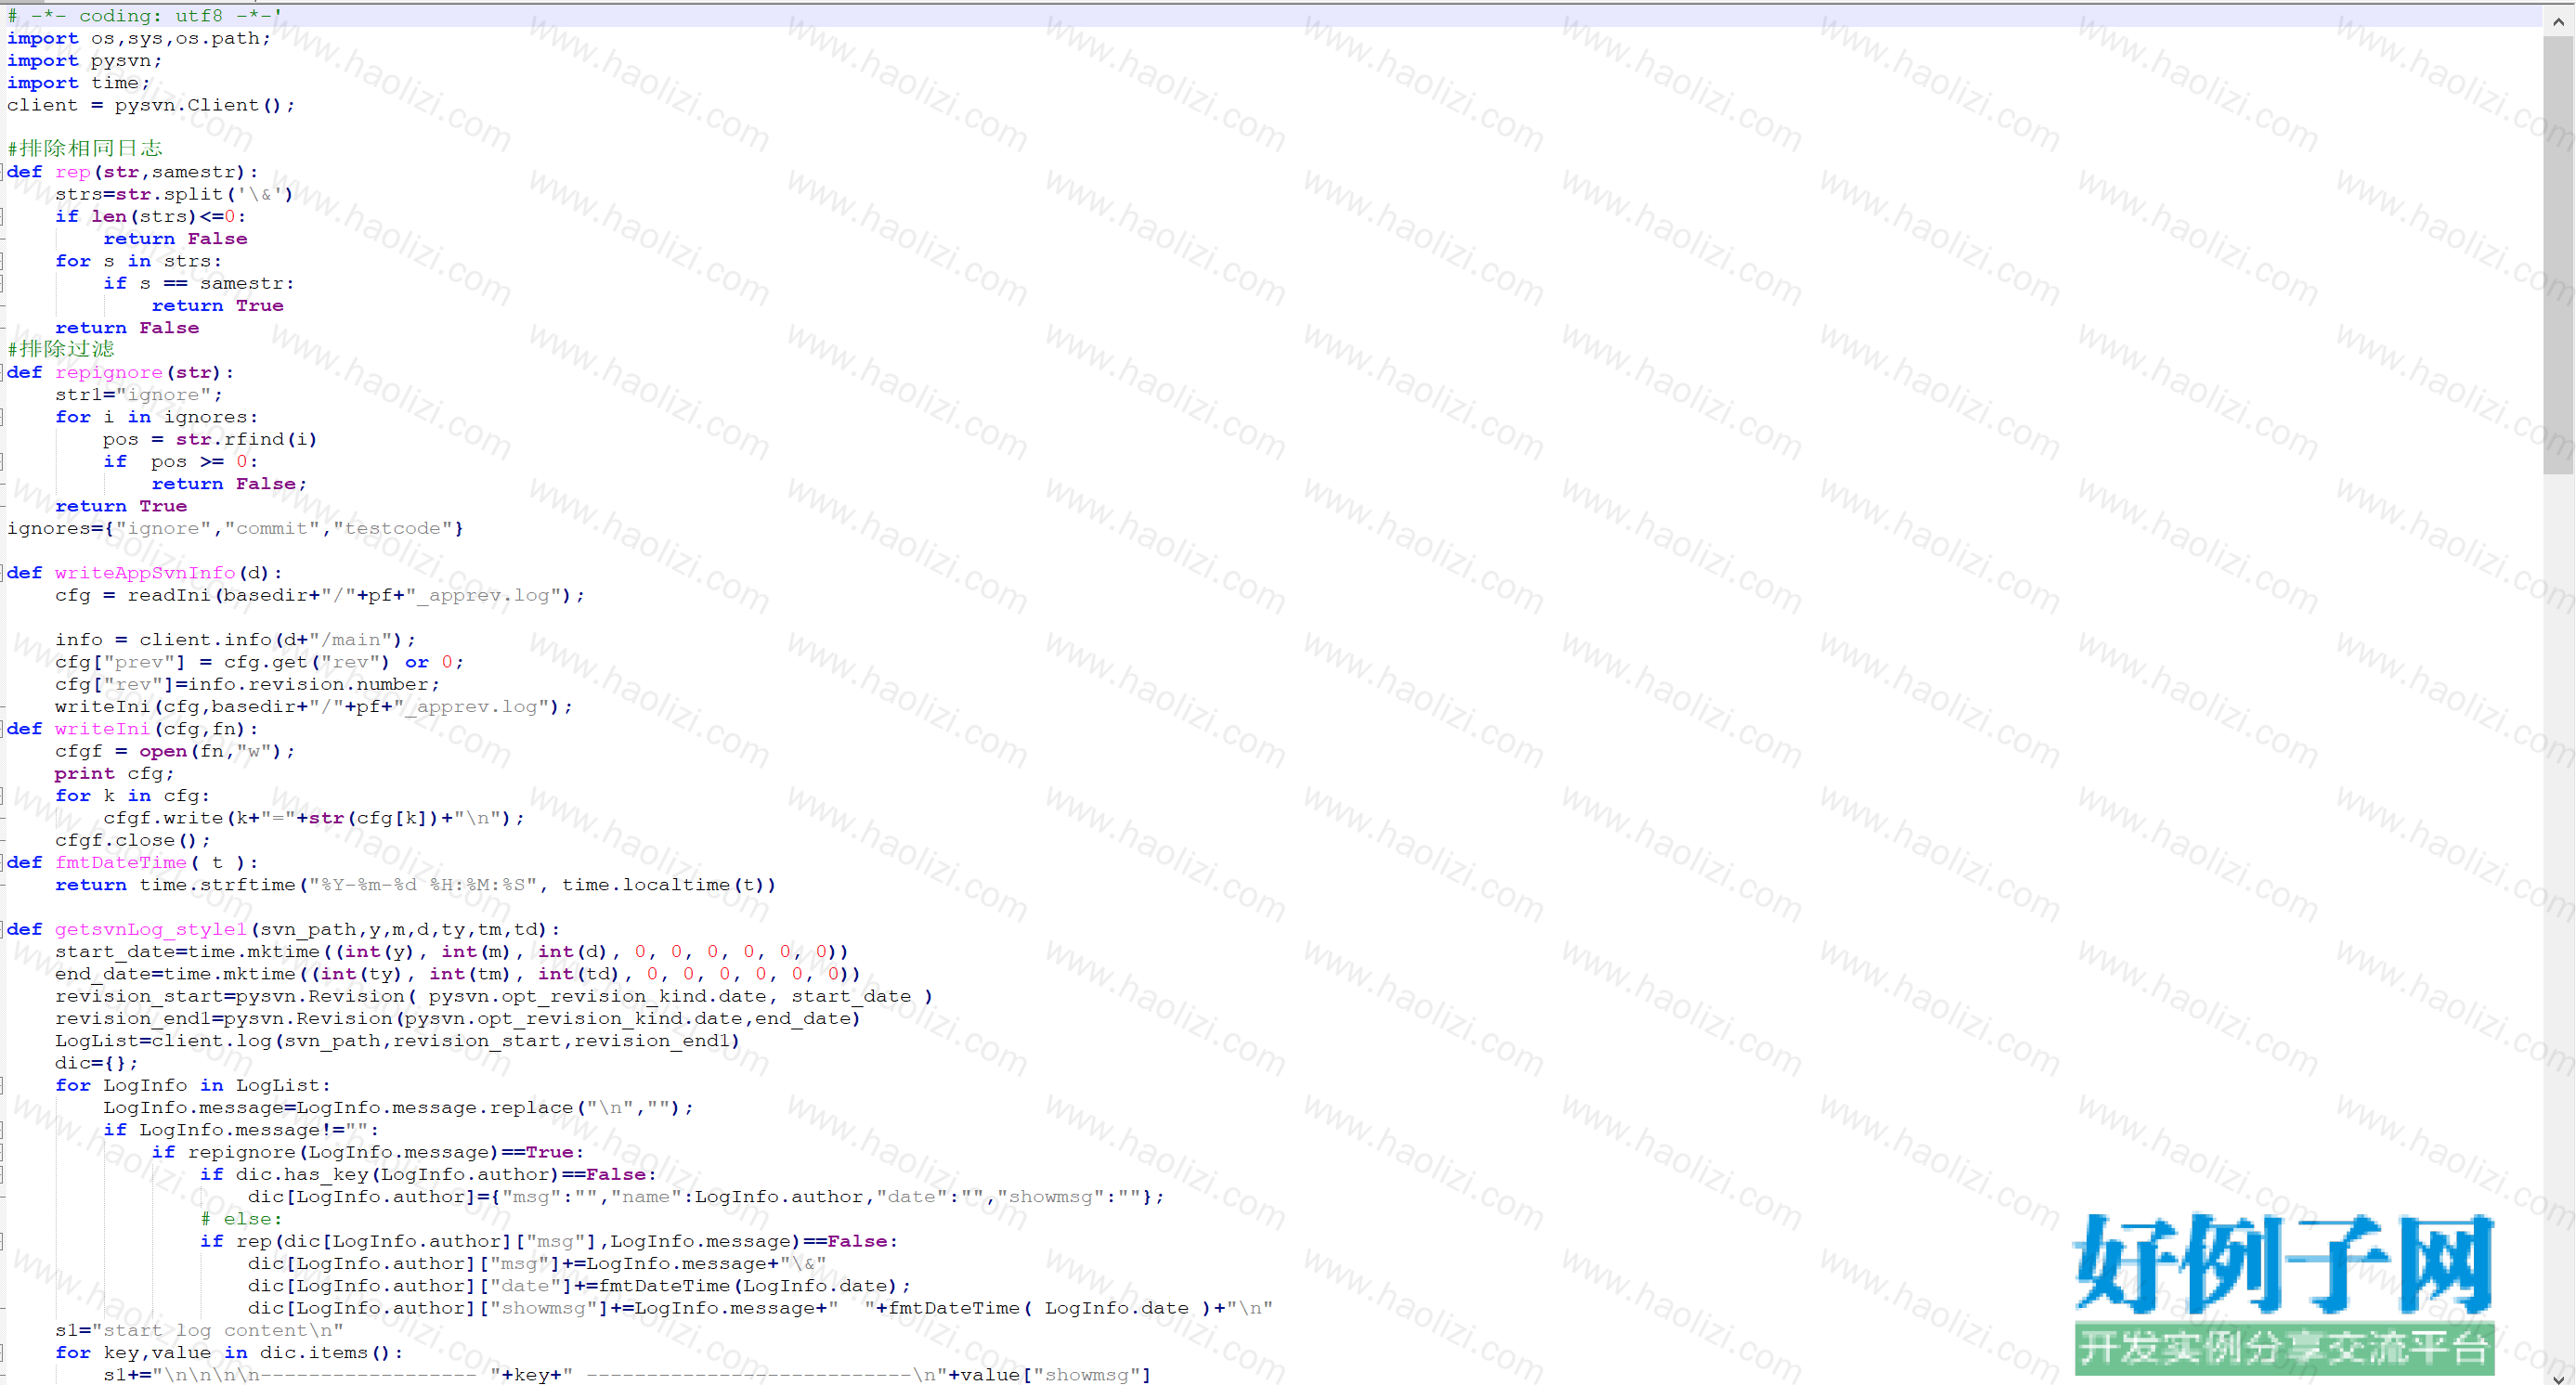Image resolution: width=2576 pixels, height=1385 pixels.
Task: Click the comment '#排除过滤'
Action: pyautogui.click(x=60, y=349)
